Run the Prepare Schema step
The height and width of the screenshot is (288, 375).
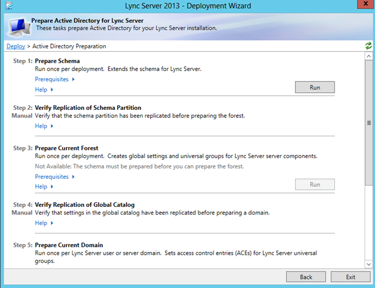pos(315,87)
